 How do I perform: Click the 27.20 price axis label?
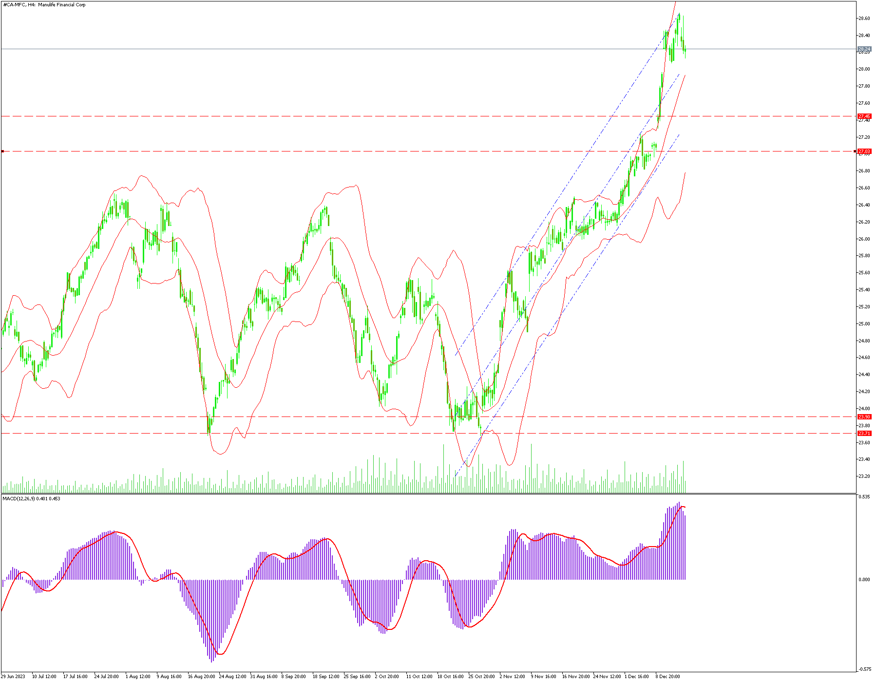click(864, 137)
